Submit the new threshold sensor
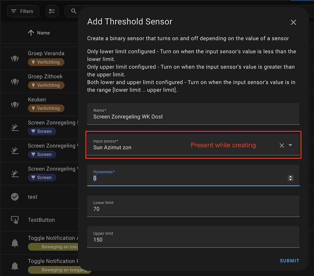Image resolution: width=314 pixels, height=276 pixels. tap(289, 261)
